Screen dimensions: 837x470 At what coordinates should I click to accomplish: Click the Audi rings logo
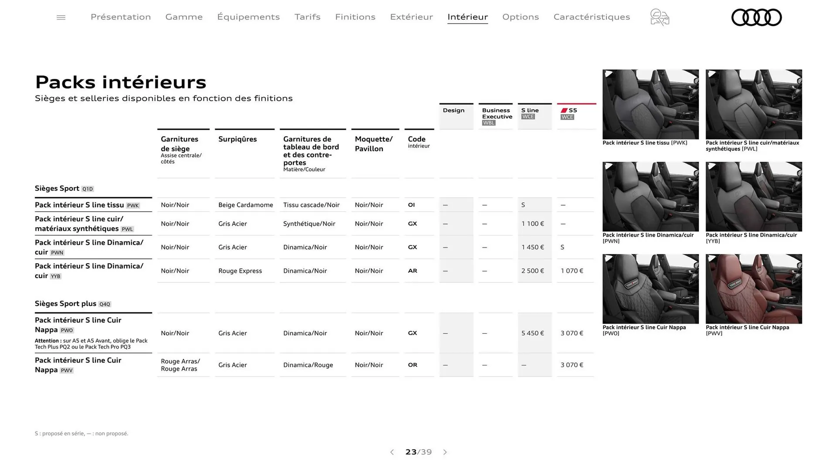756,17
